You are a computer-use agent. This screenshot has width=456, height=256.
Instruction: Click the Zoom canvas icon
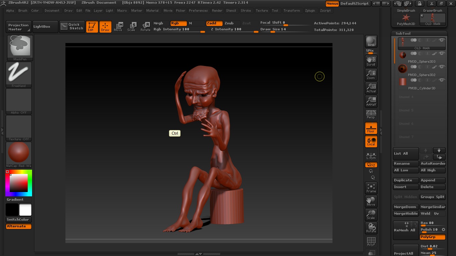(x=371, y=74)
